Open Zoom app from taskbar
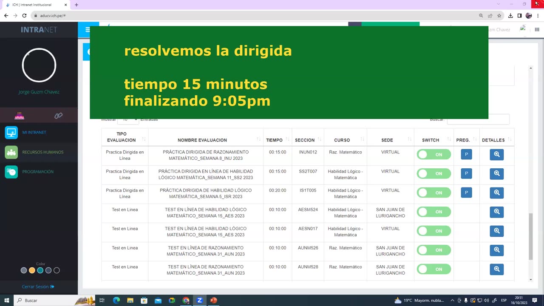This screenshot has height=306, width=544. [x=199, y=300]
